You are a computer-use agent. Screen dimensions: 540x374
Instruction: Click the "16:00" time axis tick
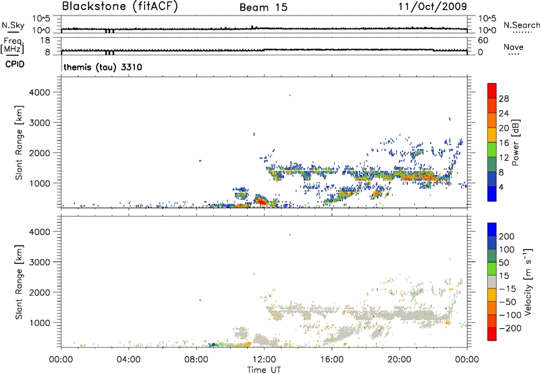click(x=331, y=360)
